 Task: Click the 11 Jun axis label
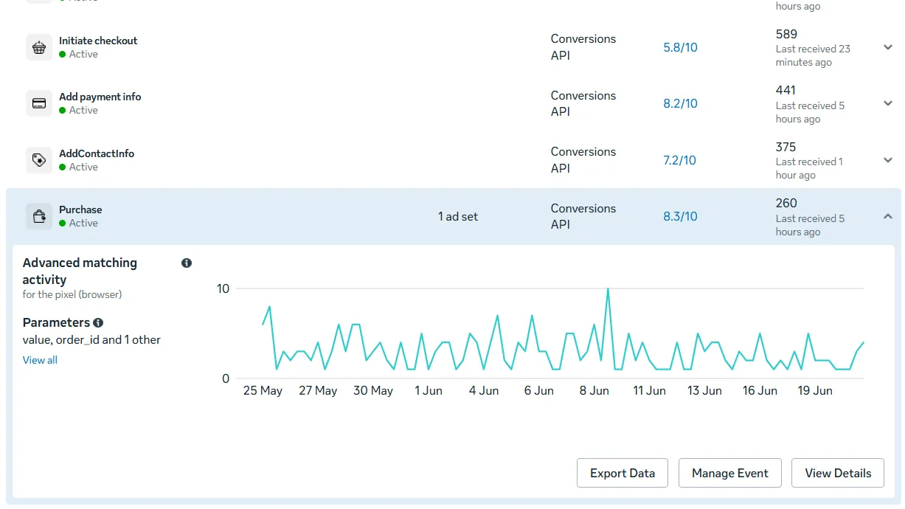coord(649,390)
